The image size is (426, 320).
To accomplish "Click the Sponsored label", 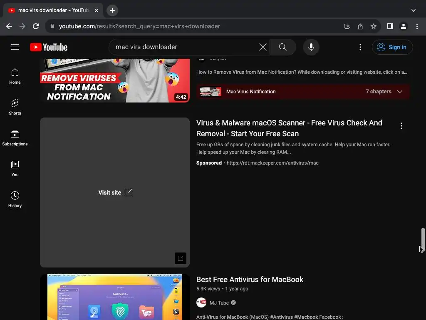I will [209, 163].
